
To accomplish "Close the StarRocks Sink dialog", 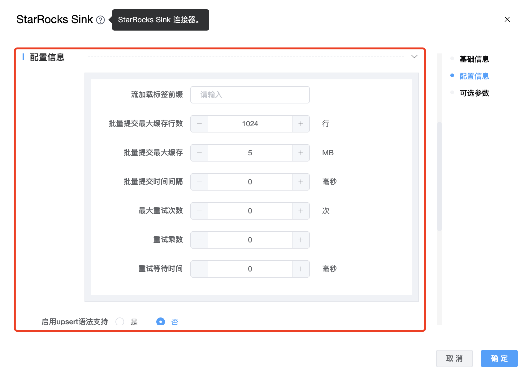I will 507,19.
